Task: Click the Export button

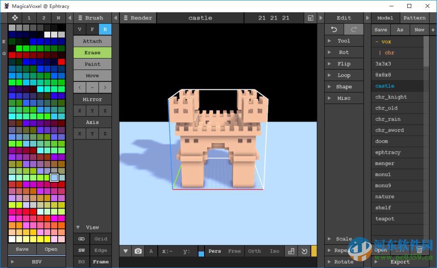Action: pyautogui.click(x=400, y=261)
